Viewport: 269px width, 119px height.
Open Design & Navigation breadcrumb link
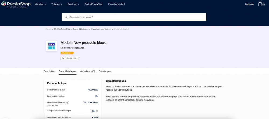click(81, 29)
